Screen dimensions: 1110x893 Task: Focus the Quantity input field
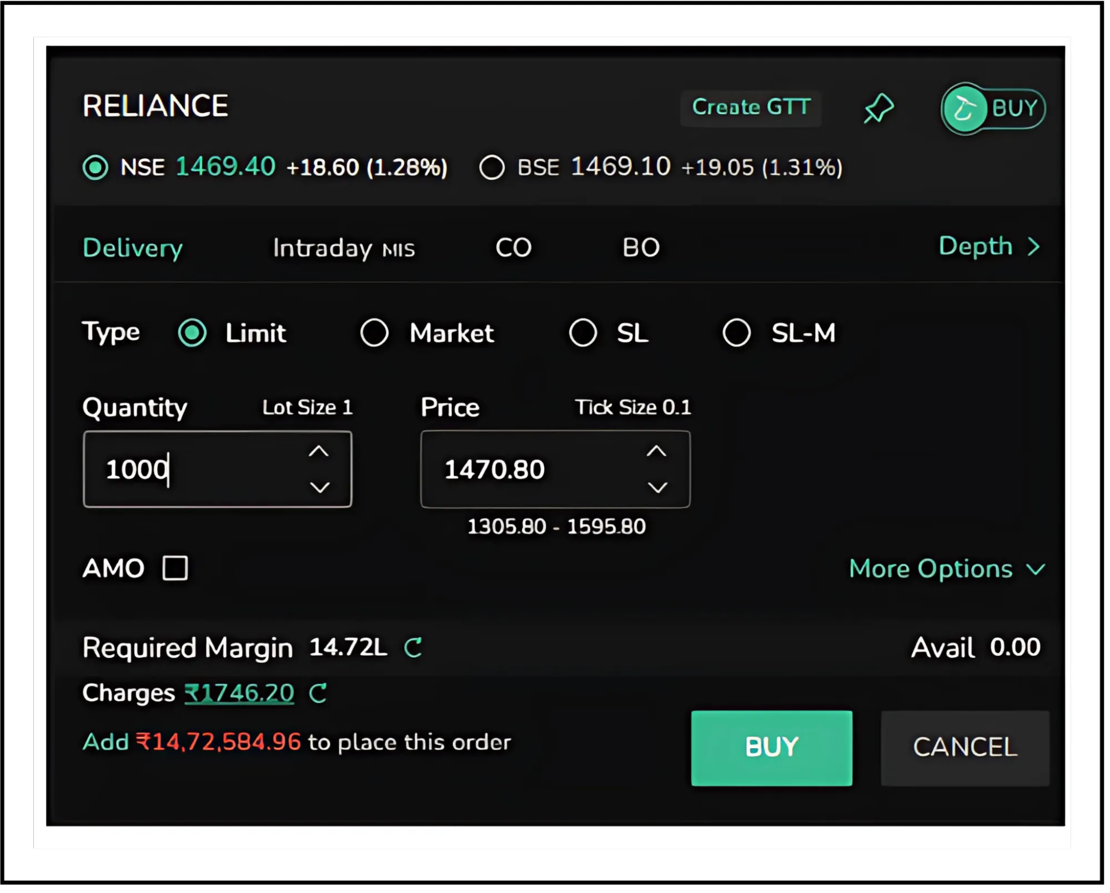tap(218, 469)
